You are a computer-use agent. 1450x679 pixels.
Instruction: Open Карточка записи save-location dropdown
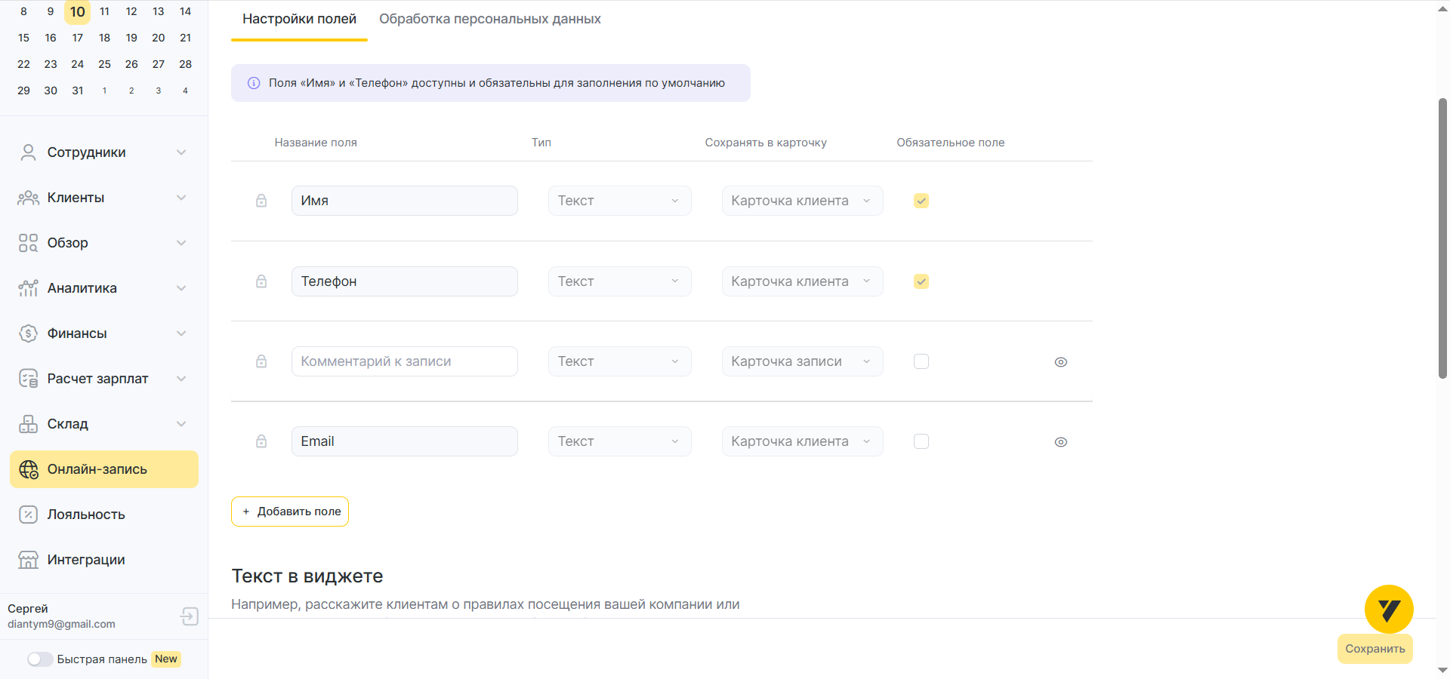(801, 361)
